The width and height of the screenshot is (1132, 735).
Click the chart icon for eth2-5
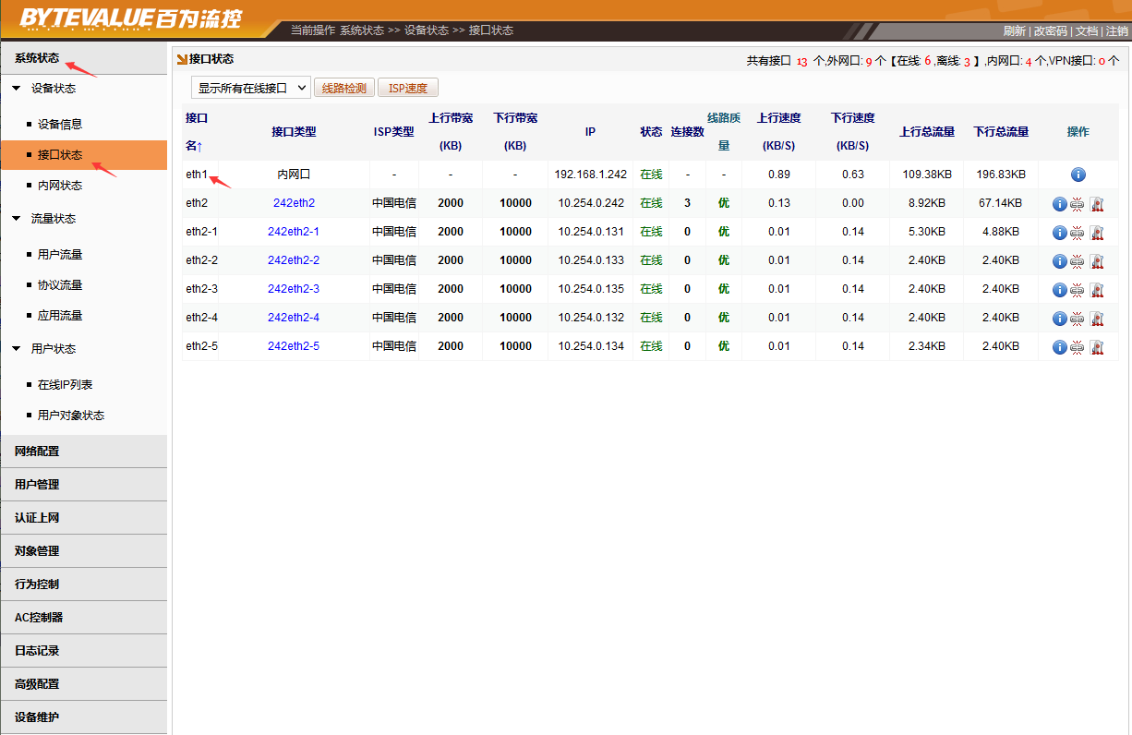point(1097,347)
